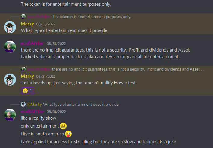Toggle the grinning emoji reaction with count 1

coord(27,91)
